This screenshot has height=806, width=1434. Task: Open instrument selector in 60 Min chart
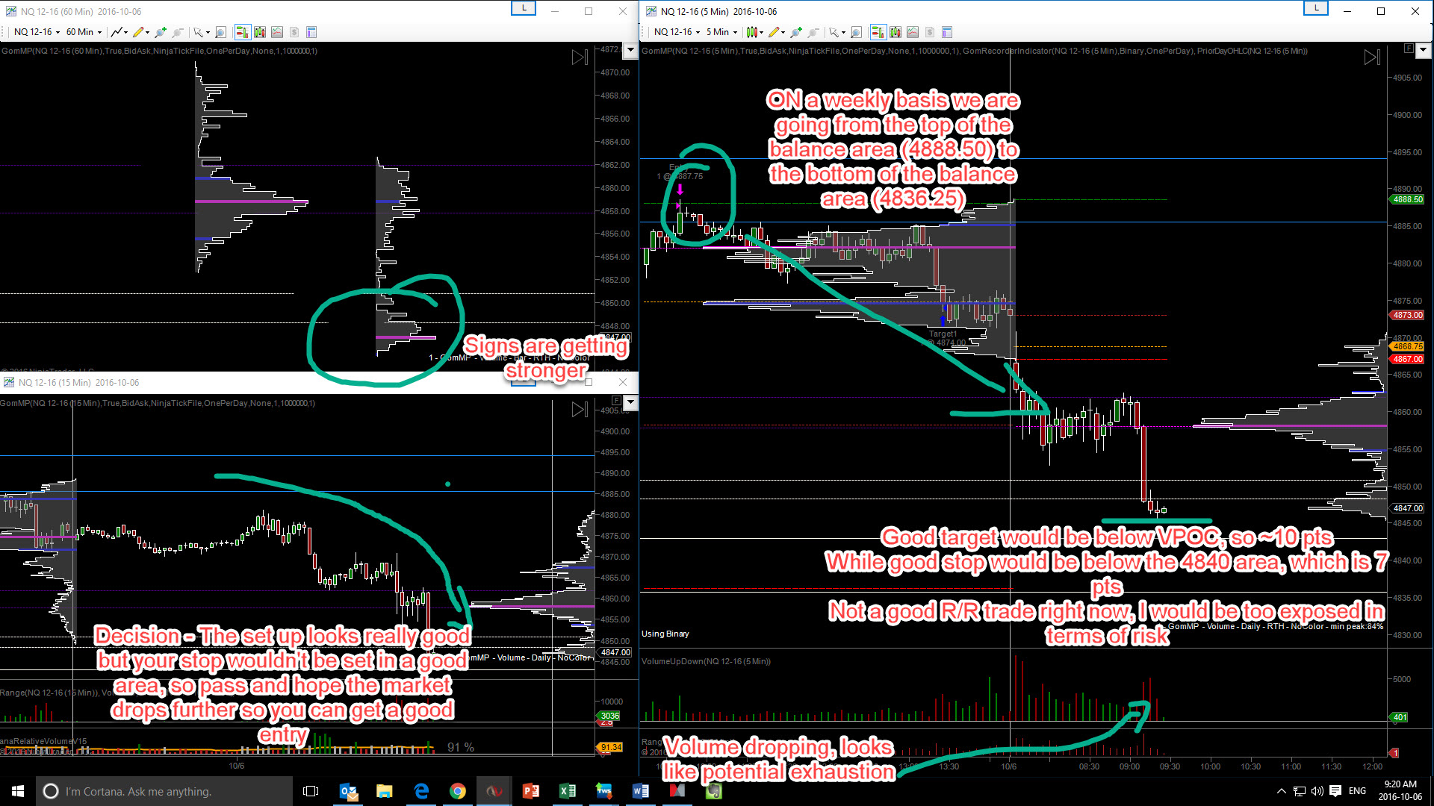(x=36, y=32)
